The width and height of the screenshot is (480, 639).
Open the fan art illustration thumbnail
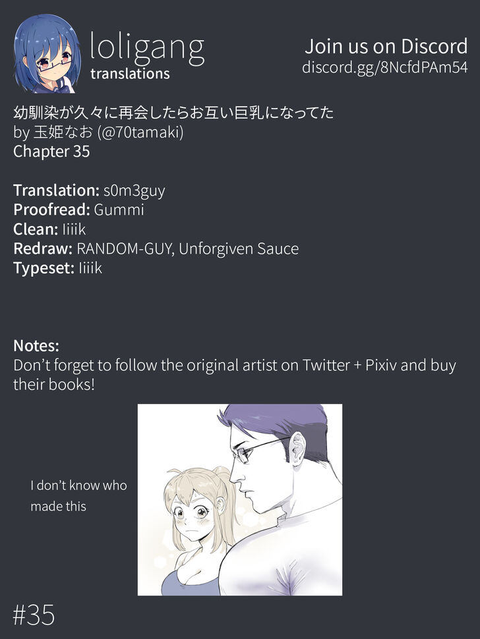tap(240, 499)
